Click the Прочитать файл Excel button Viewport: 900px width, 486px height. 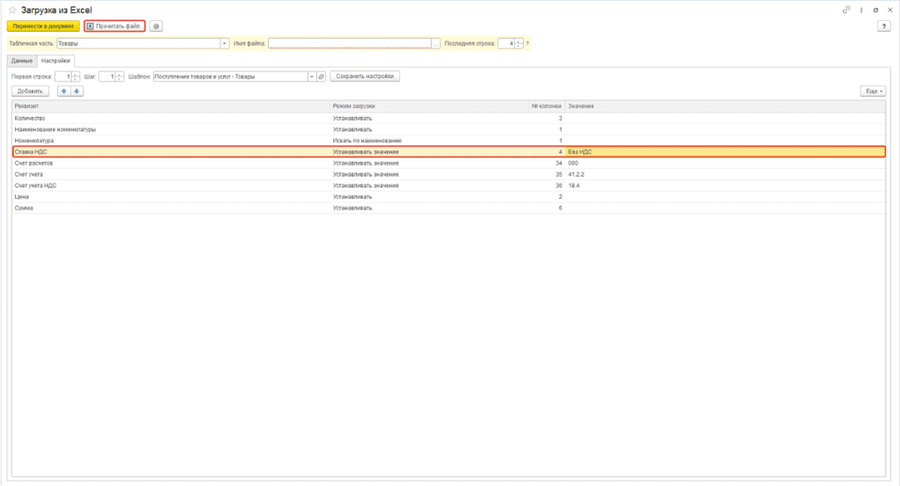click(x=114, y=26)
